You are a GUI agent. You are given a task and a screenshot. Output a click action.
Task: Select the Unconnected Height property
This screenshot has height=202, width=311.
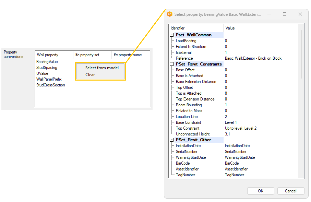click(x=192, y=134)
